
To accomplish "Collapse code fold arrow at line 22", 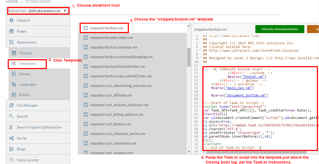I will [x=200, y=107].
